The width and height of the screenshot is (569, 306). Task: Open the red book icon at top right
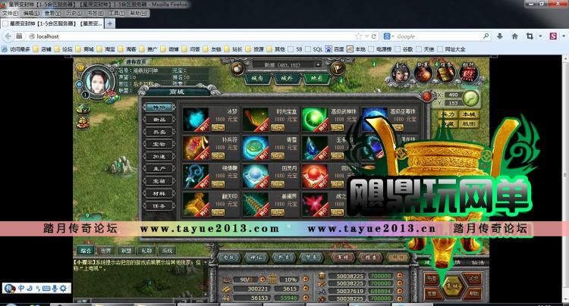pyautogui.click(x=469, y=73)
